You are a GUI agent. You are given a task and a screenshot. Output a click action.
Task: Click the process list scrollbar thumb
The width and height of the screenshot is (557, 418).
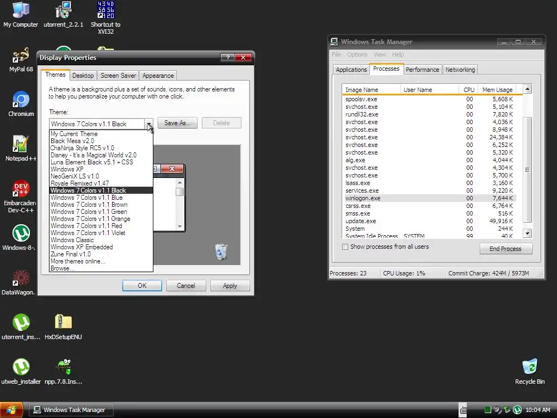tap(528, 170)
